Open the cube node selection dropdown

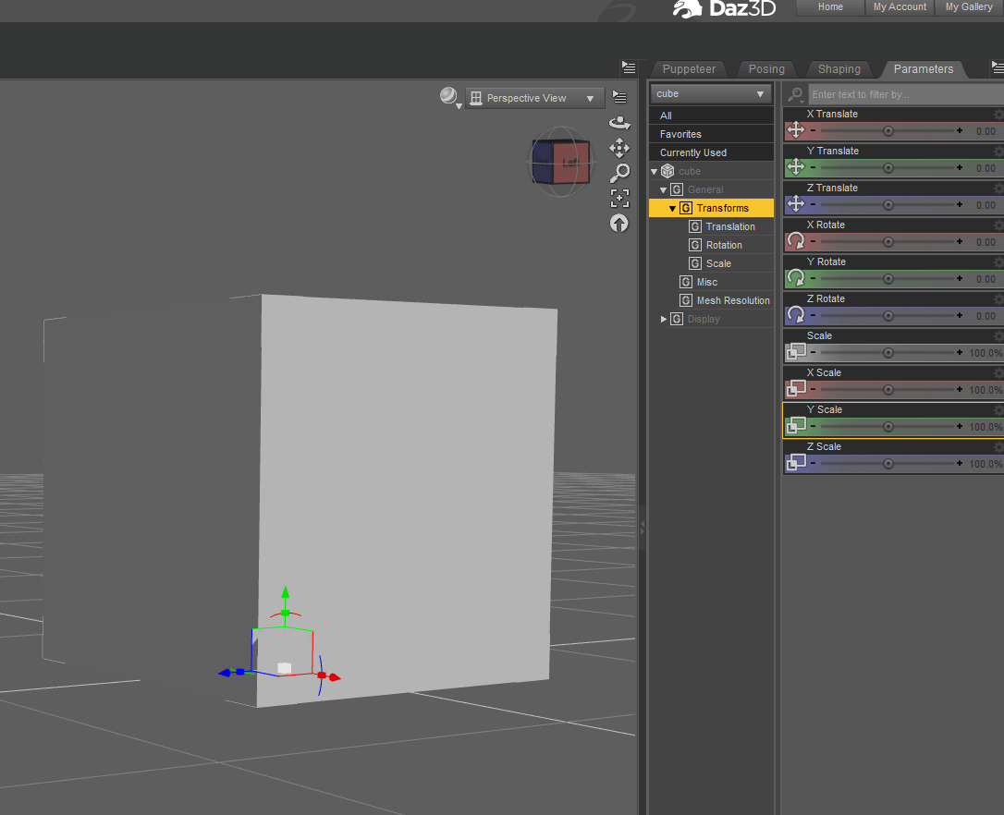(710, 93)
